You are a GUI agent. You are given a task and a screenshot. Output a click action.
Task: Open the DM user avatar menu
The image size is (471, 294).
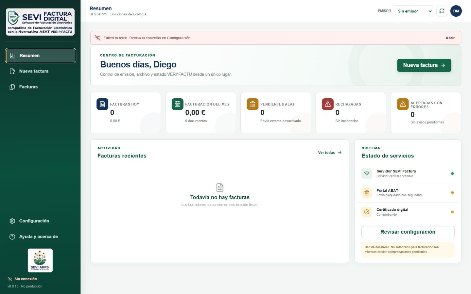tap(456, 11)
